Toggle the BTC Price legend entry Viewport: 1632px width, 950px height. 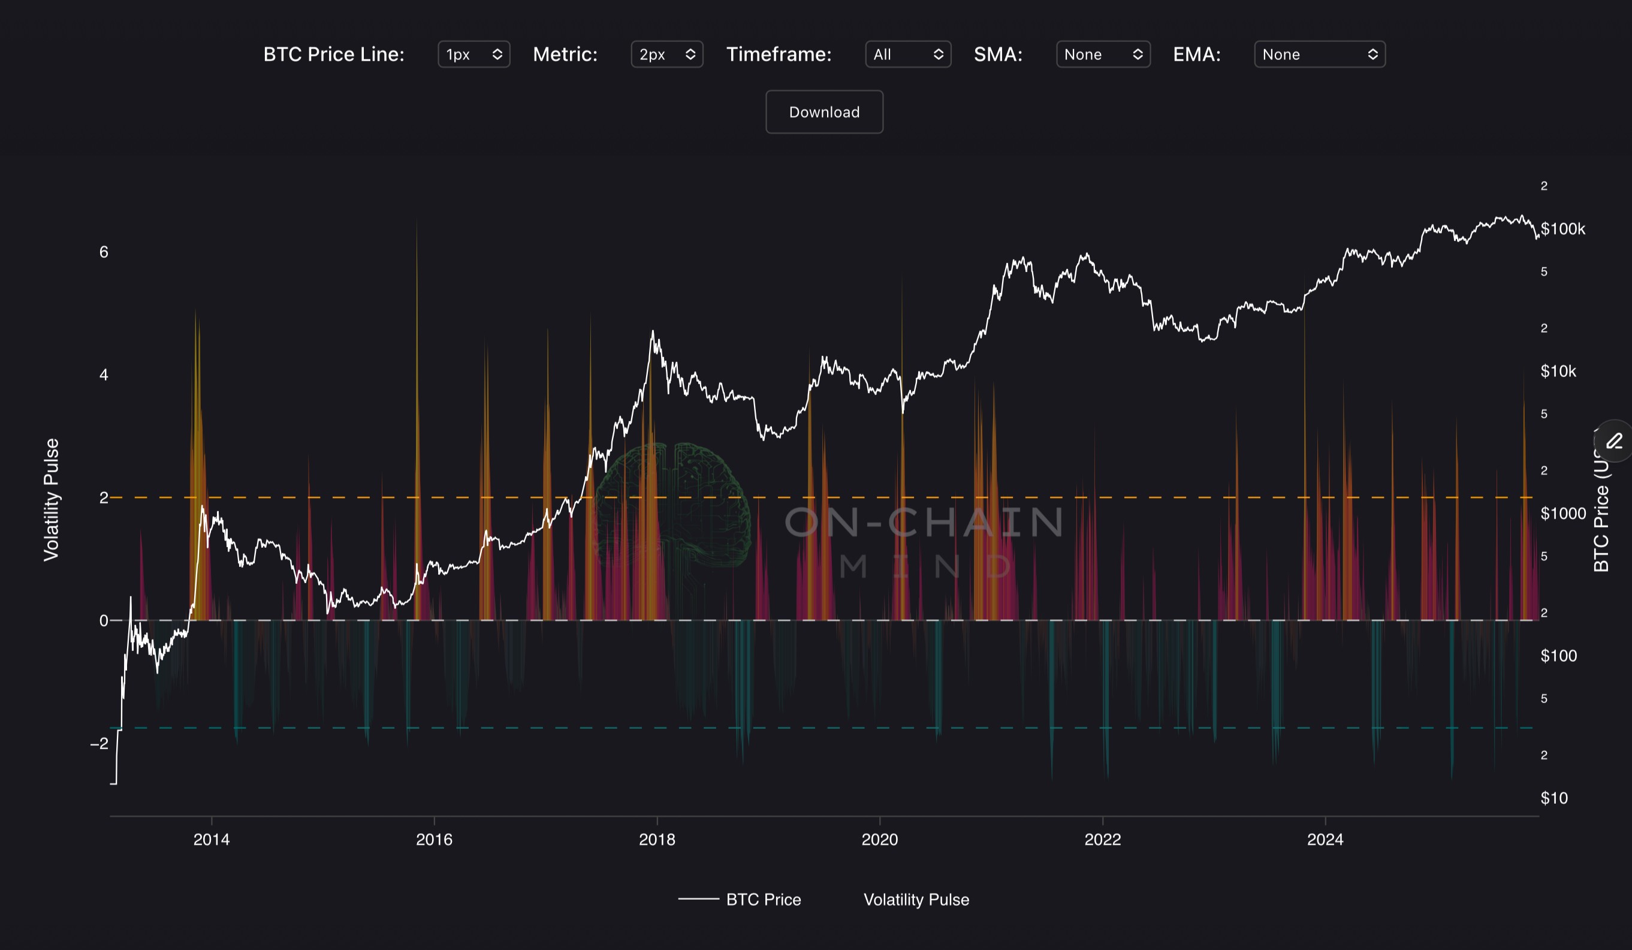(763, 900)
